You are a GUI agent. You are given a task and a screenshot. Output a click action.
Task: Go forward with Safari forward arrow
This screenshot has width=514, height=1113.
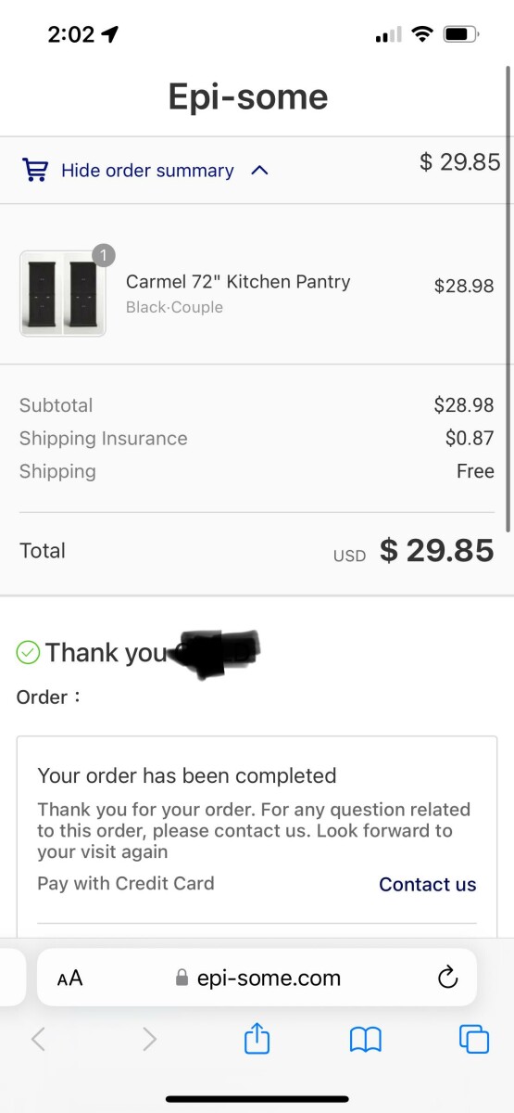pyautogui.click(x=149, y=1040)
